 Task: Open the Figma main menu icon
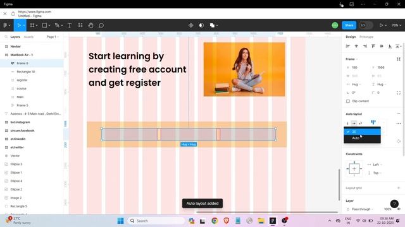[x=5, y=25]
